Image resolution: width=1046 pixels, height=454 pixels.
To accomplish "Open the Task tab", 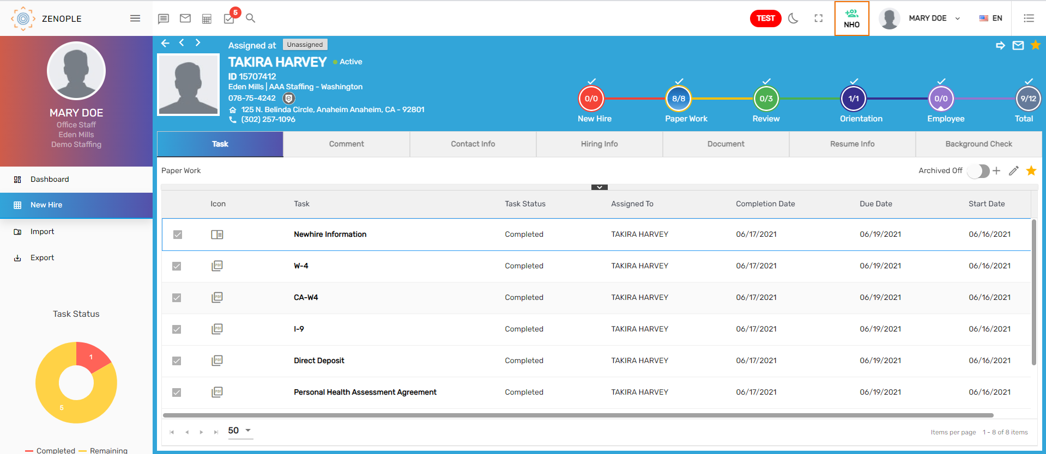I will 220,144.
